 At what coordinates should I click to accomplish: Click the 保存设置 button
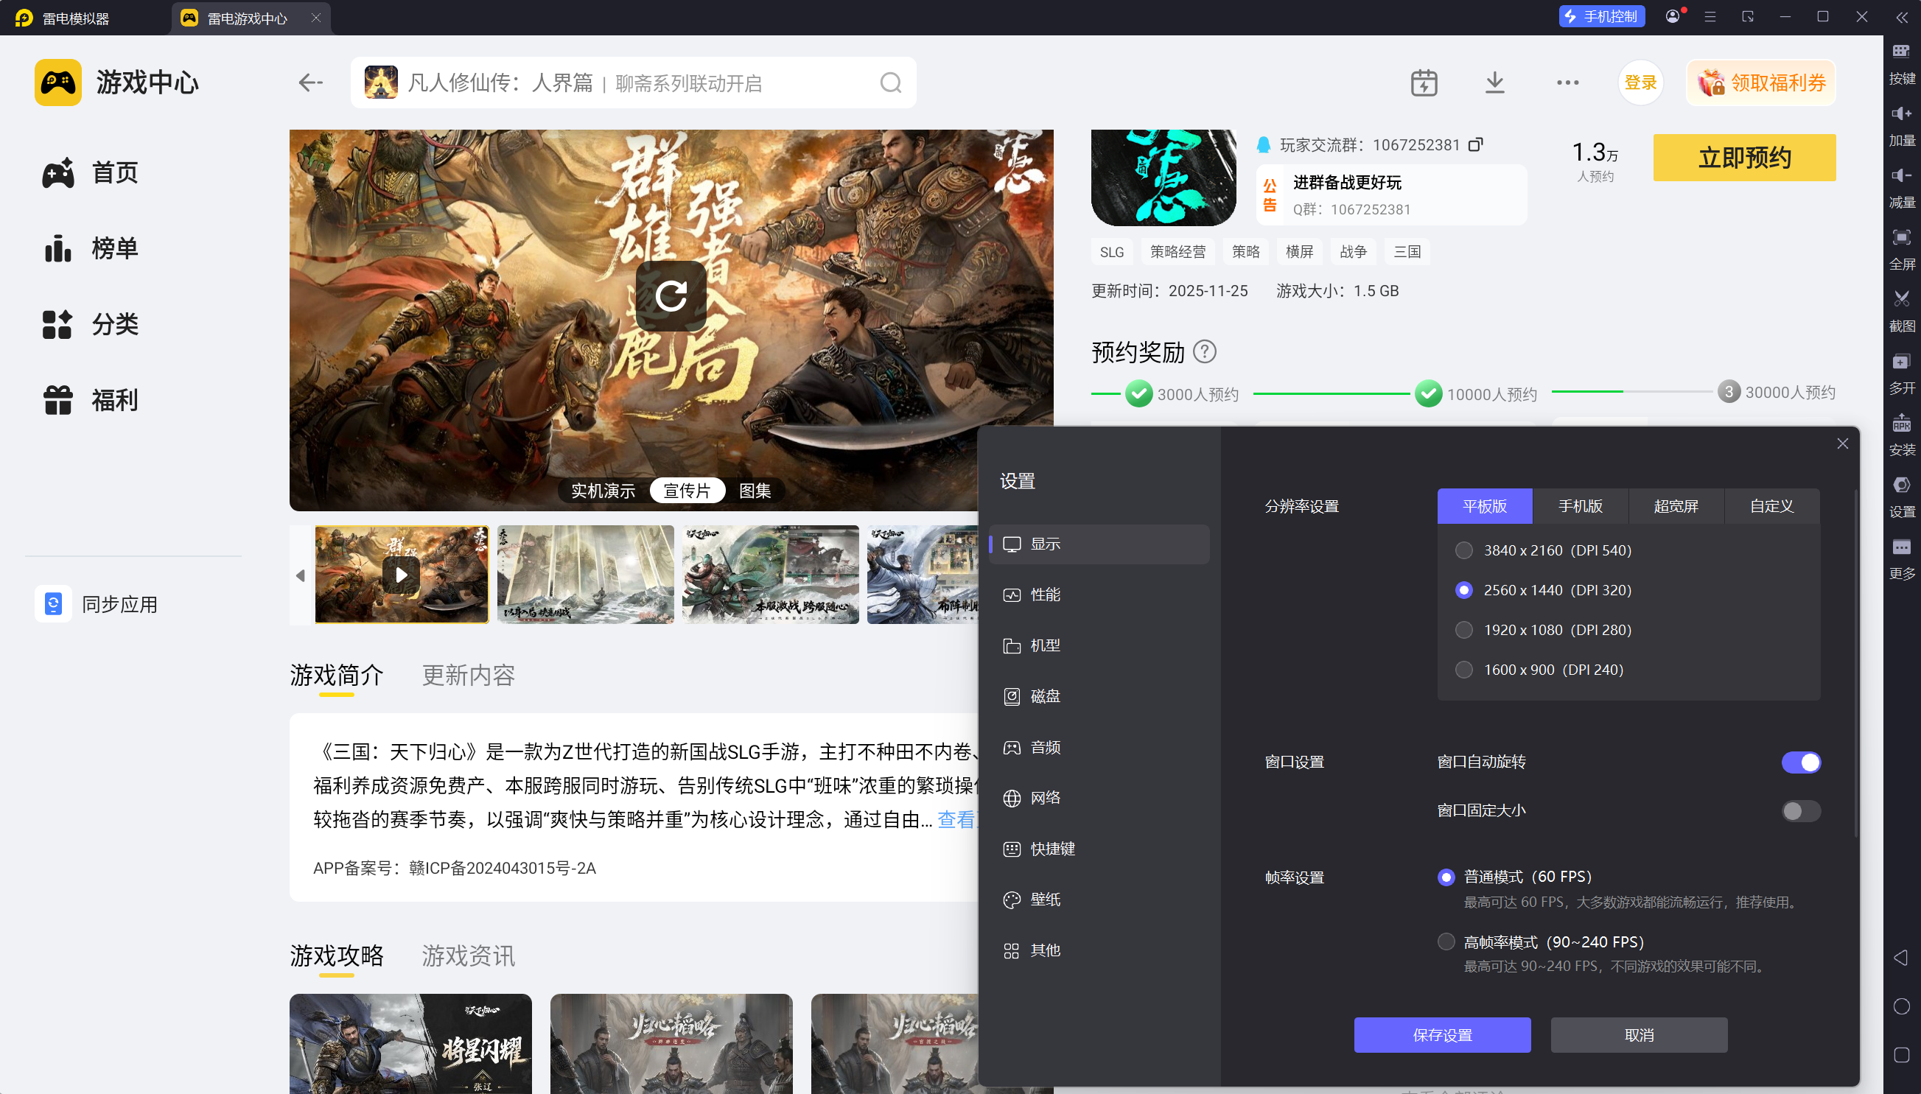coord(1441,1034)
